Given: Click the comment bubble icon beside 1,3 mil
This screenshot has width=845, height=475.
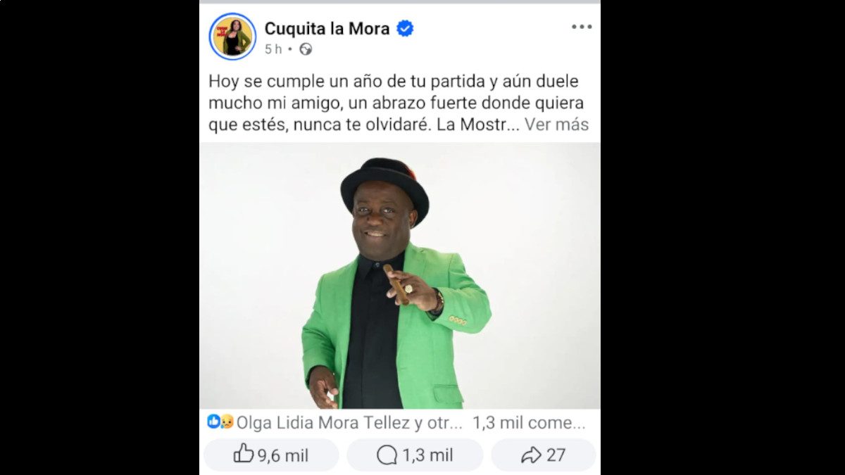Looking at the screenshot, I should (x=387, y=455).
